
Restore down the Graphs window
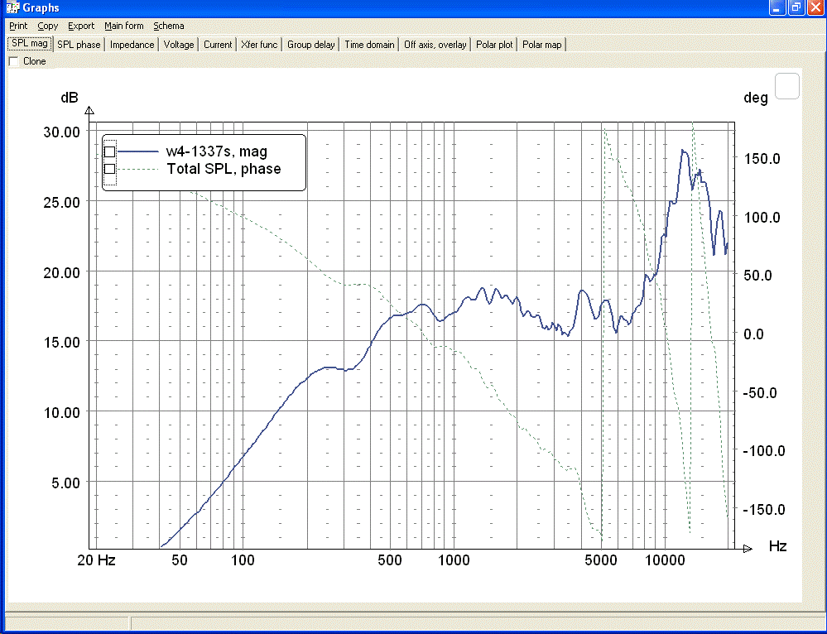(796, 7)
